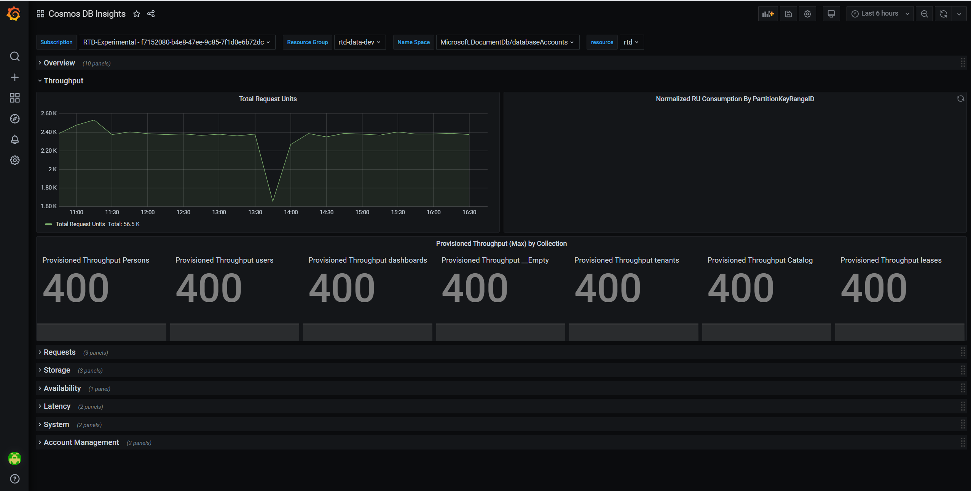Screen dimensions: 971x491
Task: Click the Grafana logo home icon
Action: click(14, 14)
